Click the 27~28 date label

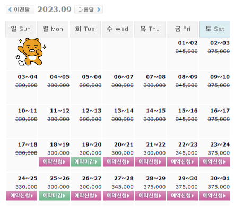coord(124,178)
